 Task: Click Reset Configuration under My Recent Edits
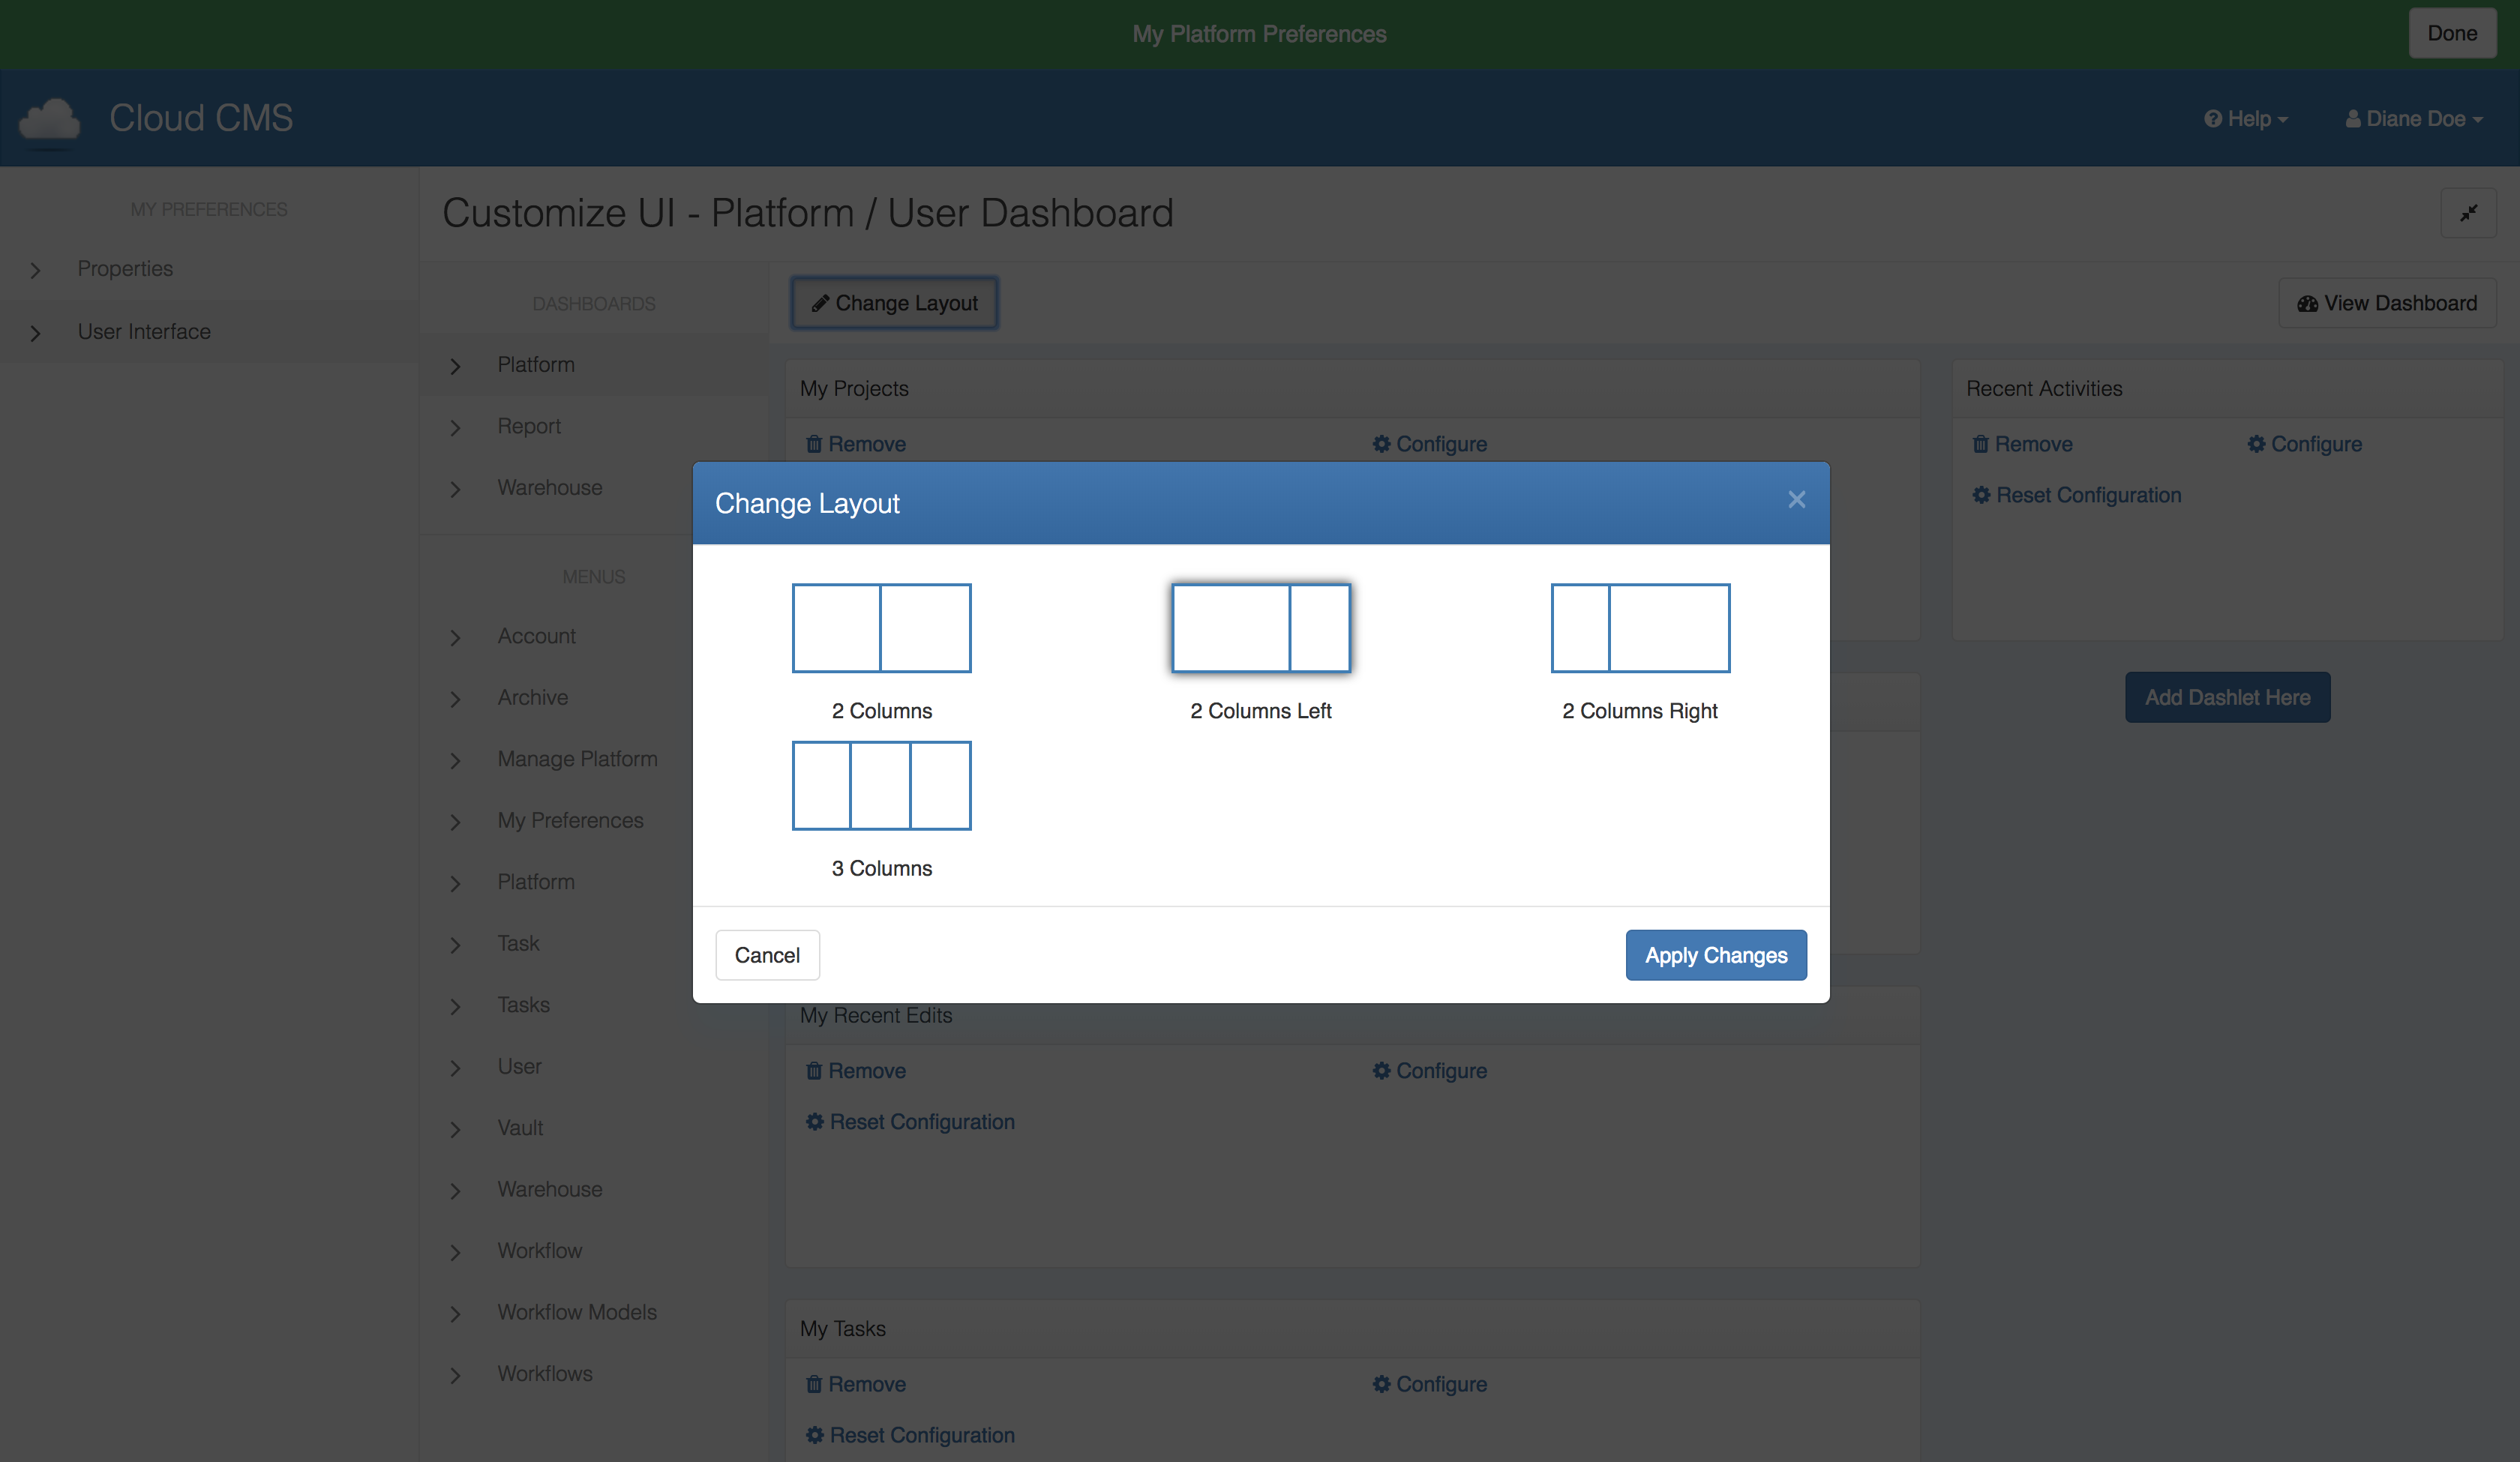pos(910,1122)
